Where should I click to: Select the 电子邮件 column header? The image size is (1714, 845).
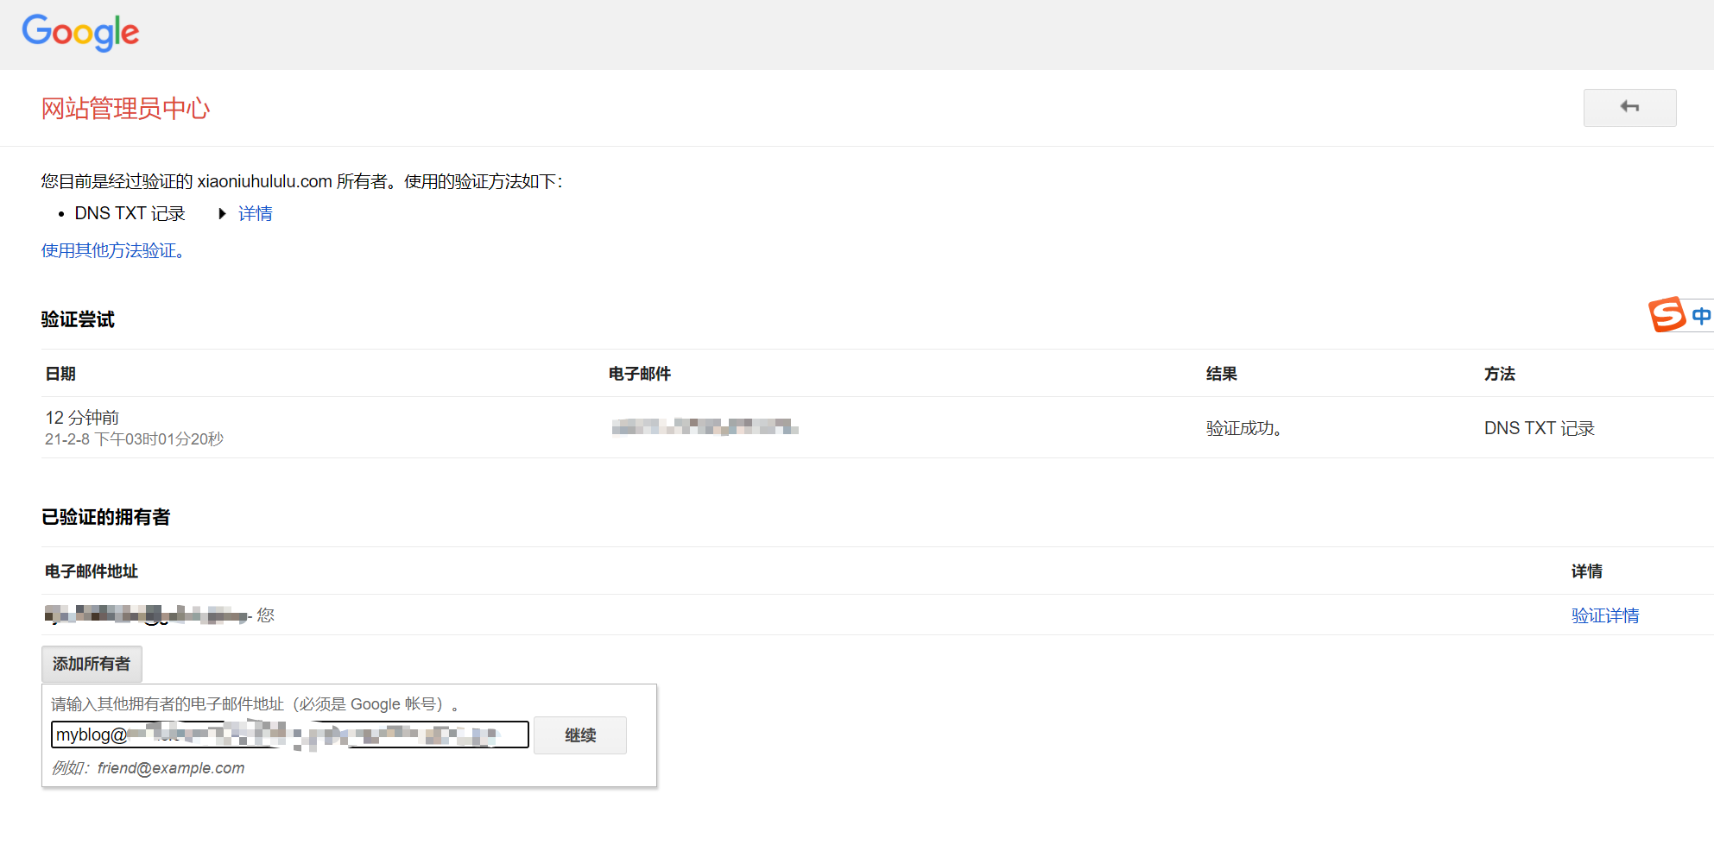[640, 374]
